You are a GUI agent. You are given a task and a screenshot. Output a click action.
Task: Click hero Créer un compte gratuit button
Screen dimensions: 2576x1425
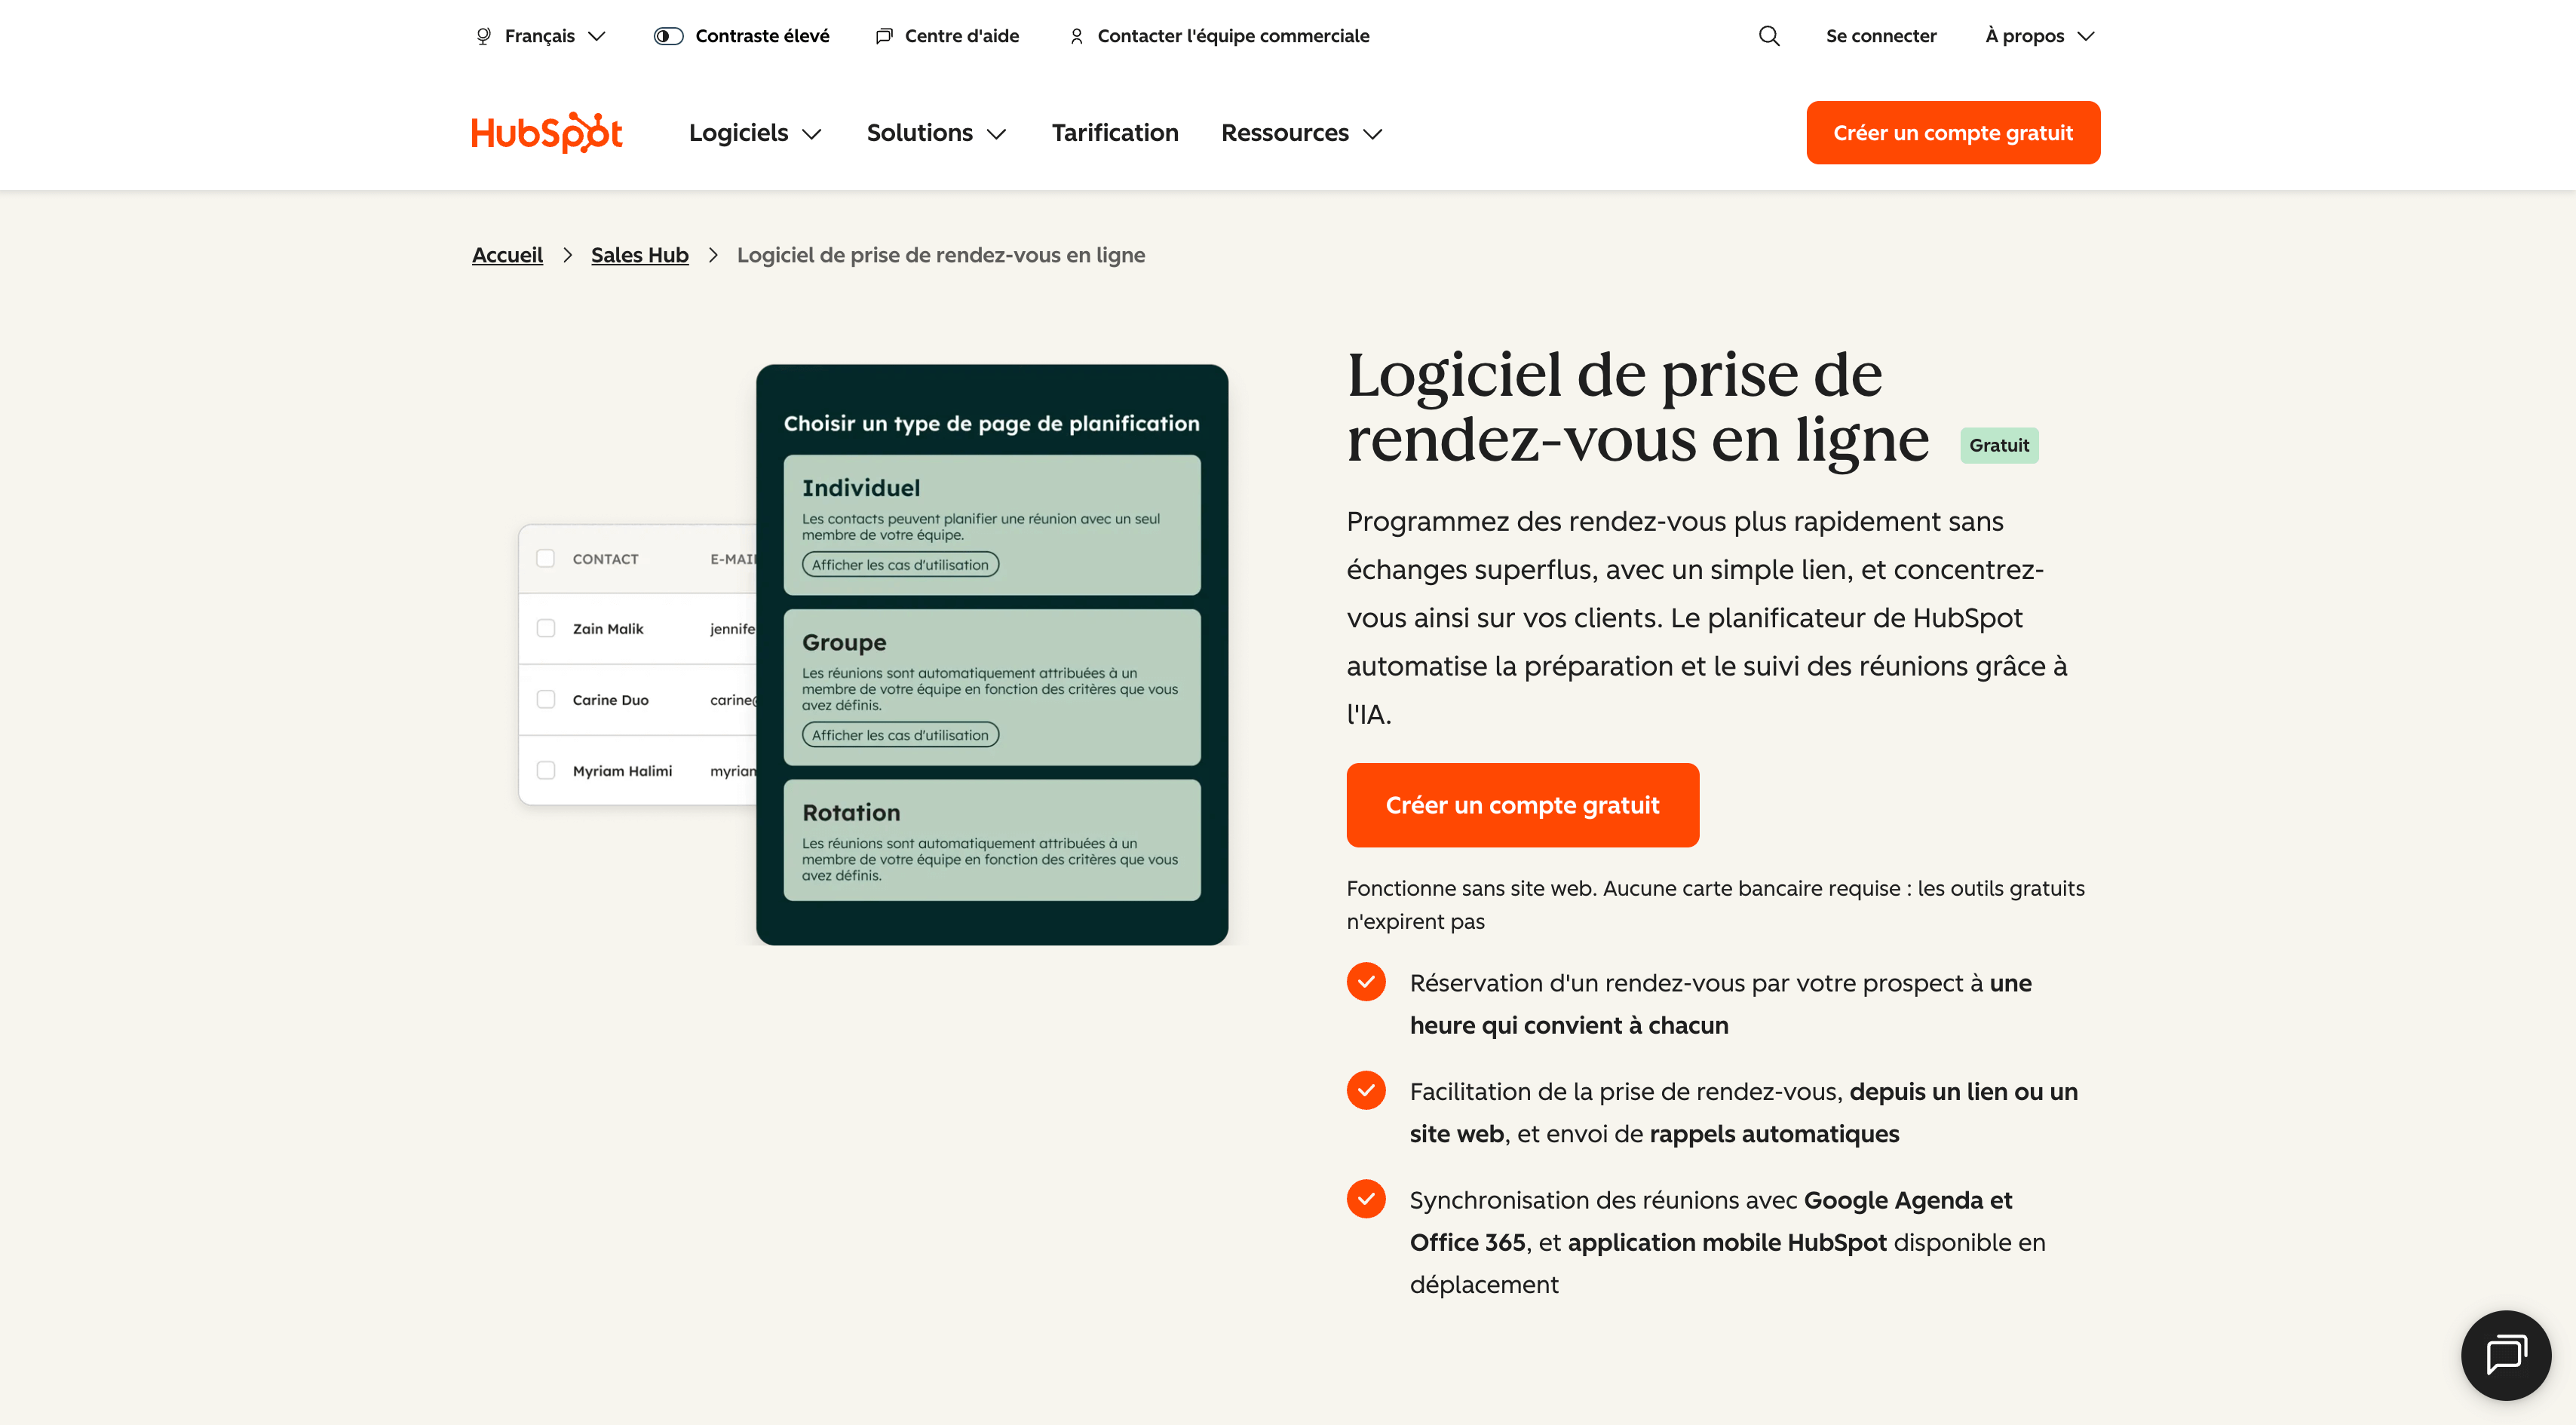pos(1522,805)
